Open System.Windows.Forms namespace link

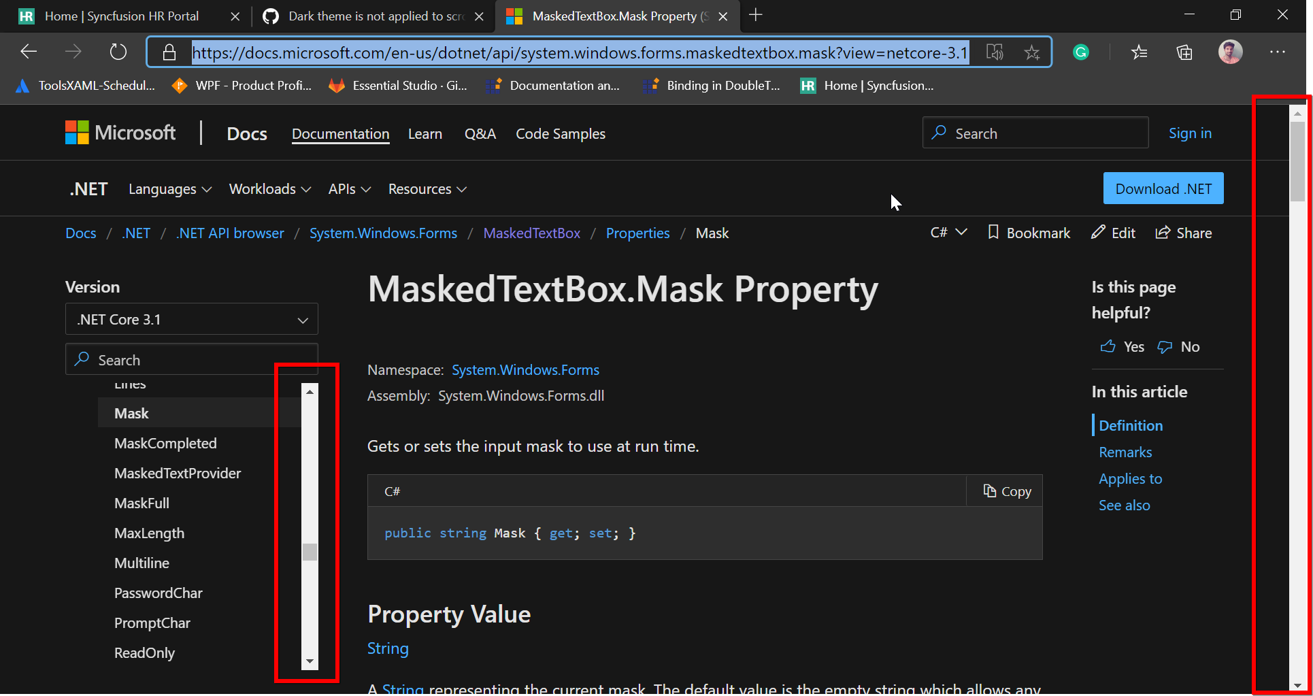pyautogui.click(x=525, y=369)
